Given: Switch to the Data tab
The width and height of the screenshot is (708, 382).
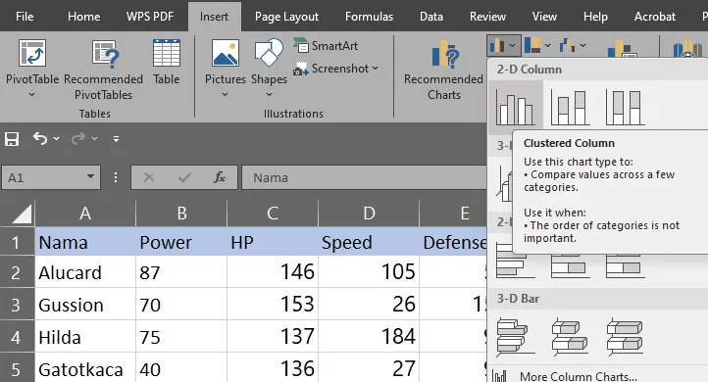Looking at the screenshot, I should 431,17.
